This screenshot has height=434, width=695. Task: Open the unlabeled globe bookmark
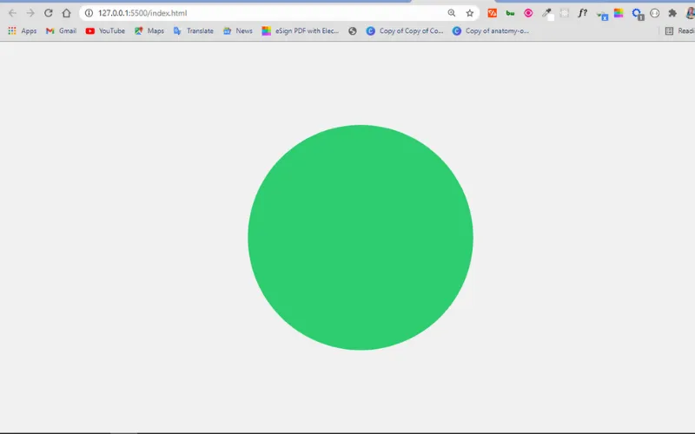pos(353,31)
